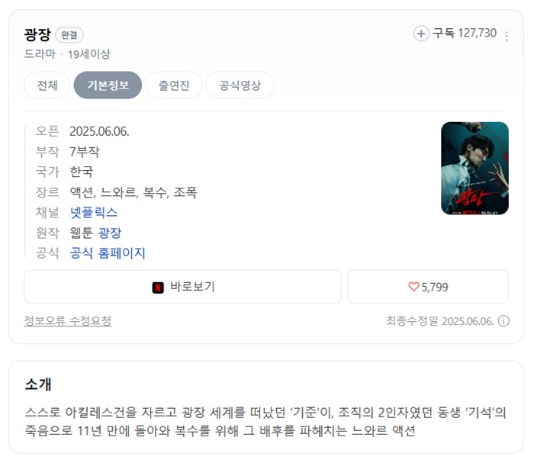534x463 pixels.
Task: Switch to the 전체 tab
Action: click(47, 85)
